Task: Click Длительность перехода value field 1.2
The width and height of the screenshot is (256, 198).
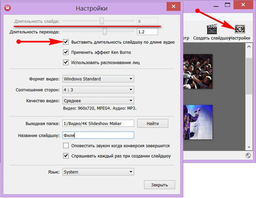Action: pos(147,32)
